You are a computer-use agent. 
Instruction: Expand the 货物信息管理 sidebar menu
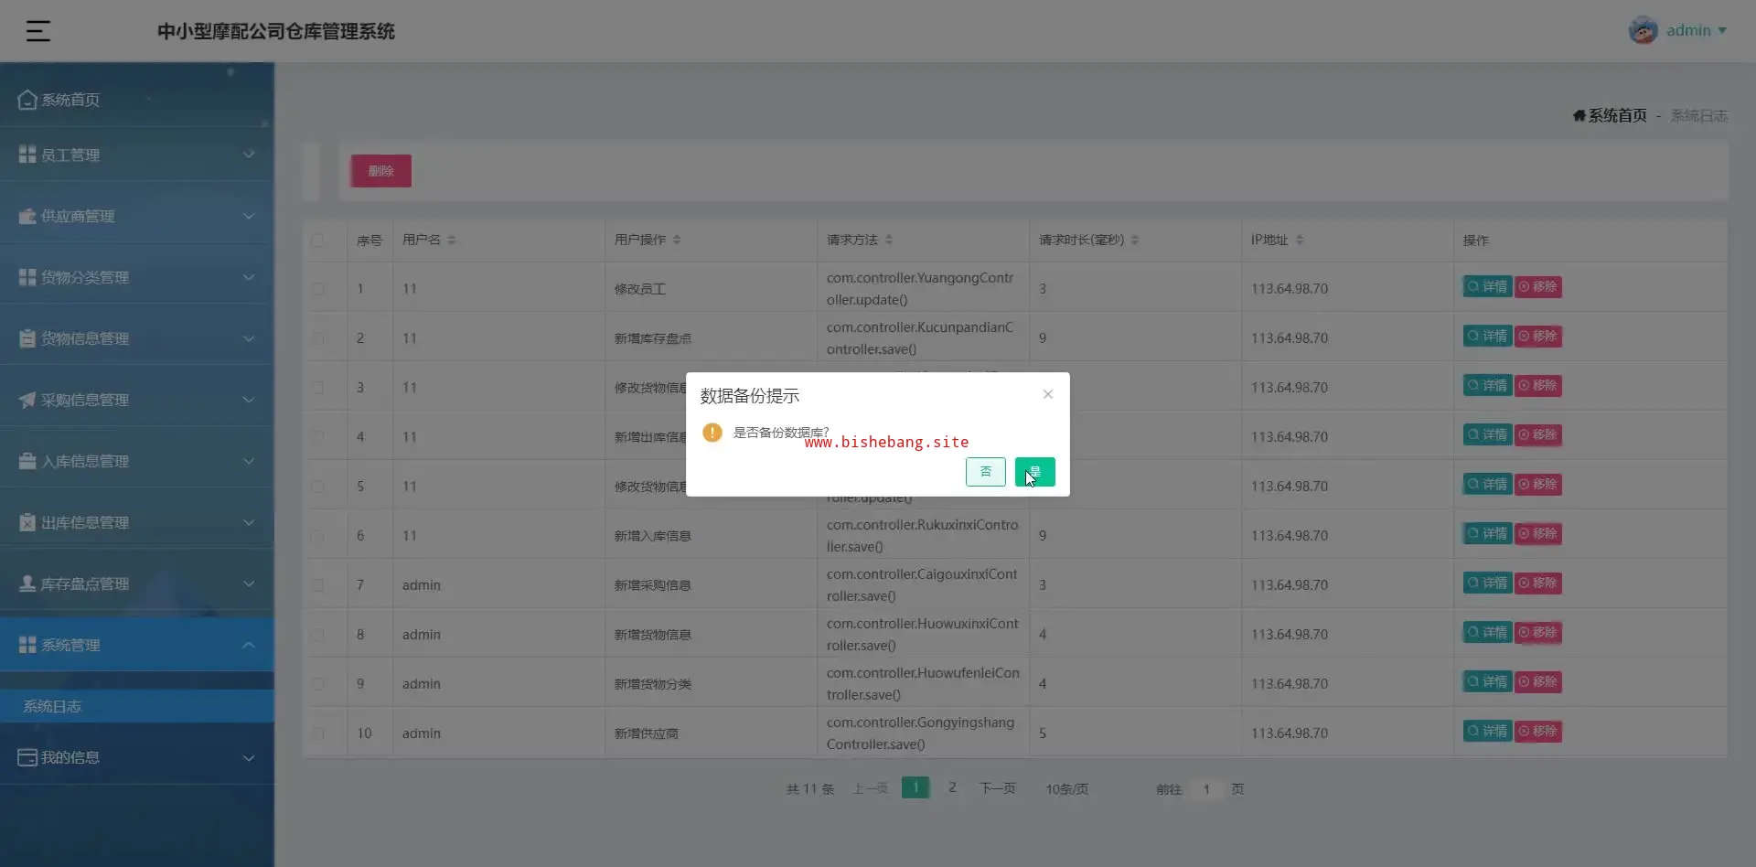click(x=137, y=338)
